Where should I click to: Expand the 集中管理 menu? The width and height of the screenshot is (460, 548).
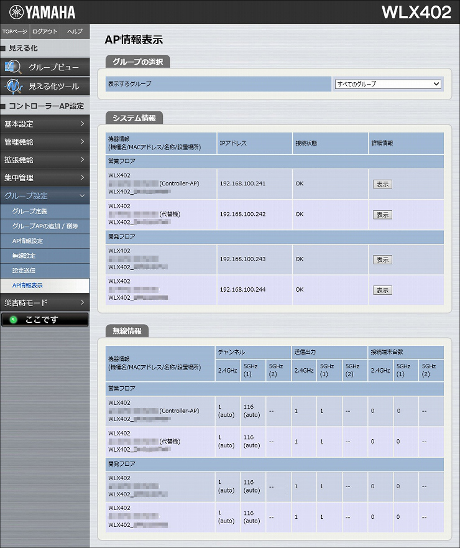[45, 177]
